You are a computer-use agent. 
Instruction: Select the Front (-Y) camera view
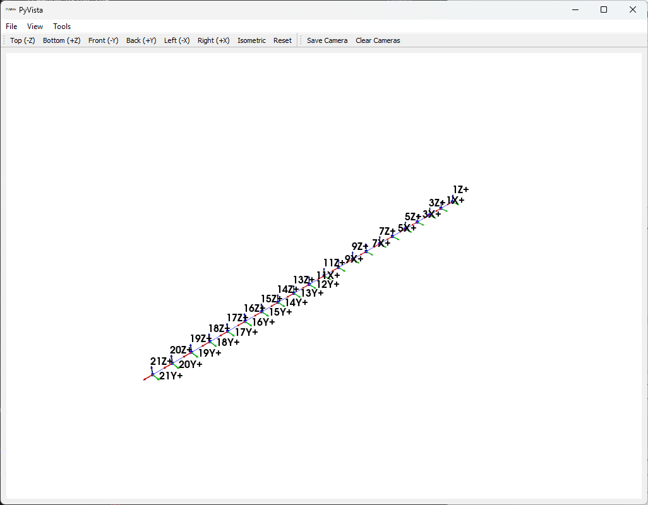click(103, 40)
